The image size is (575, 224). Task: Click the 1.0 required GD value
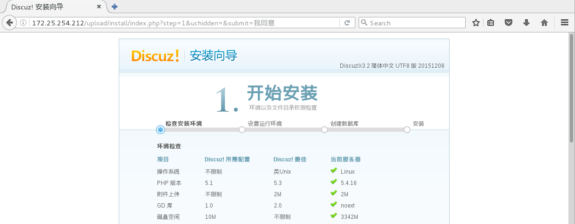[x=209, y=206]
